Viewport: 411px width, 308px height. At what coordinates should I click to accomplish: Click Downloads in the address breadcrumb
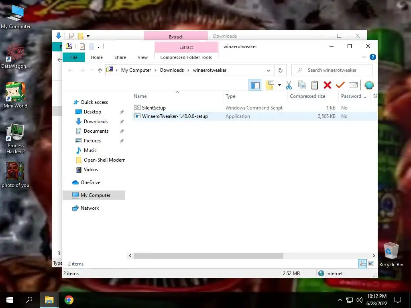point(172,70)
